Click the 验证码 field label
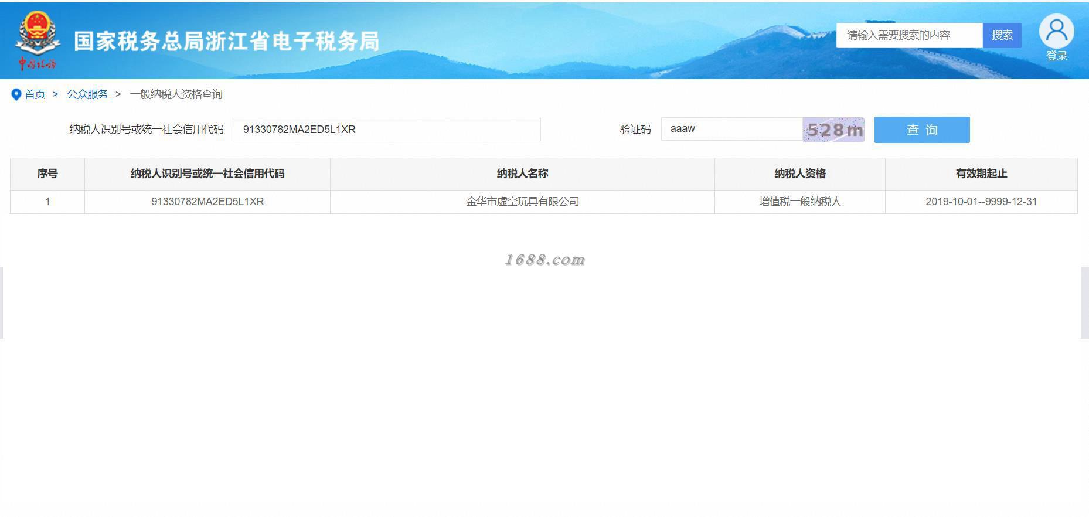This screenshot has height=517, width=1089. 635,130
